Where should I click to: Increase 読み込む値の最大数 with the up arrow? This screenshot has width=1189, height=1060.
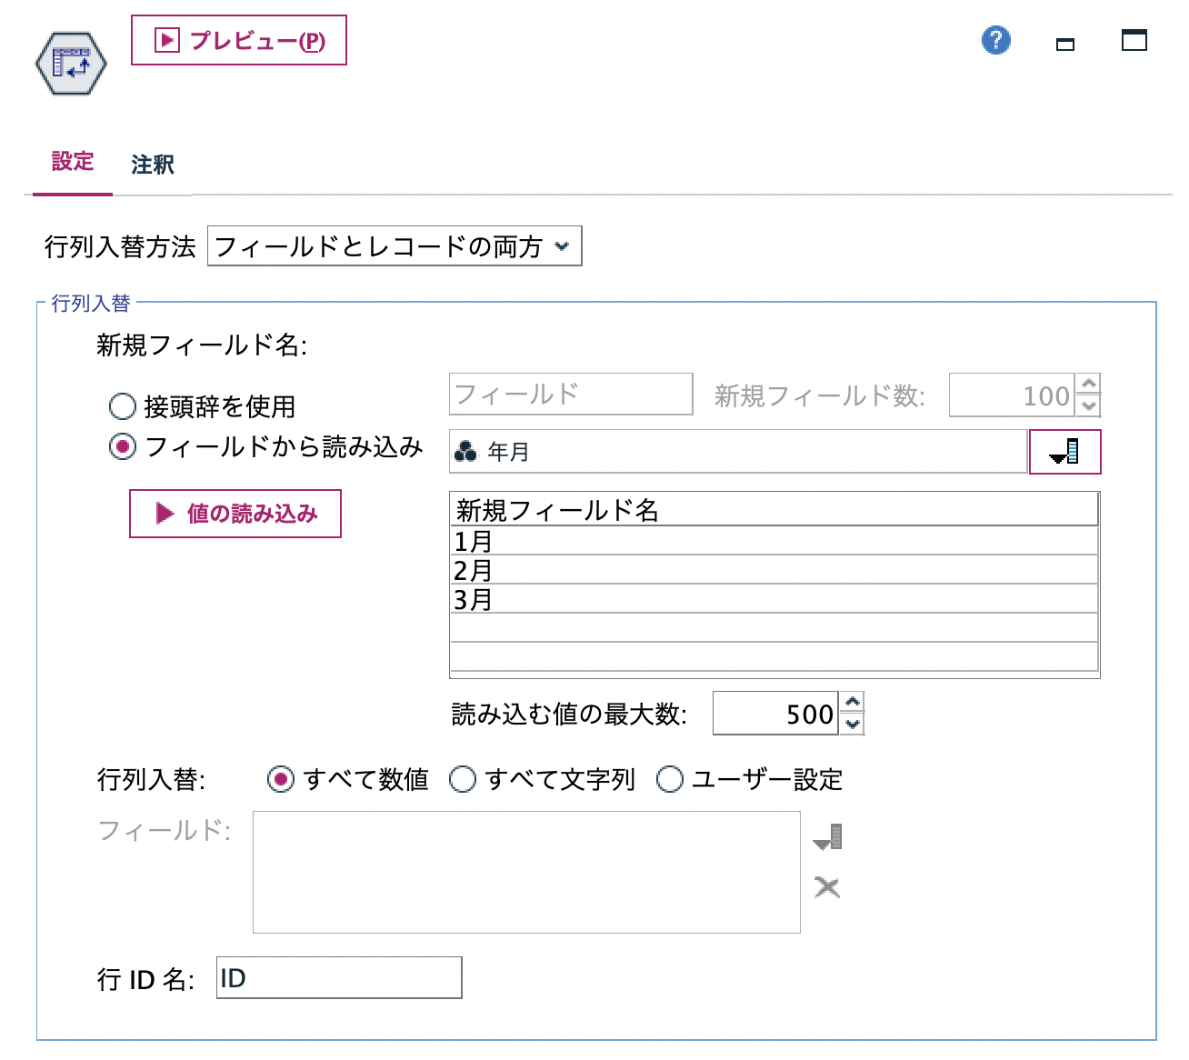tap(851, 703)
